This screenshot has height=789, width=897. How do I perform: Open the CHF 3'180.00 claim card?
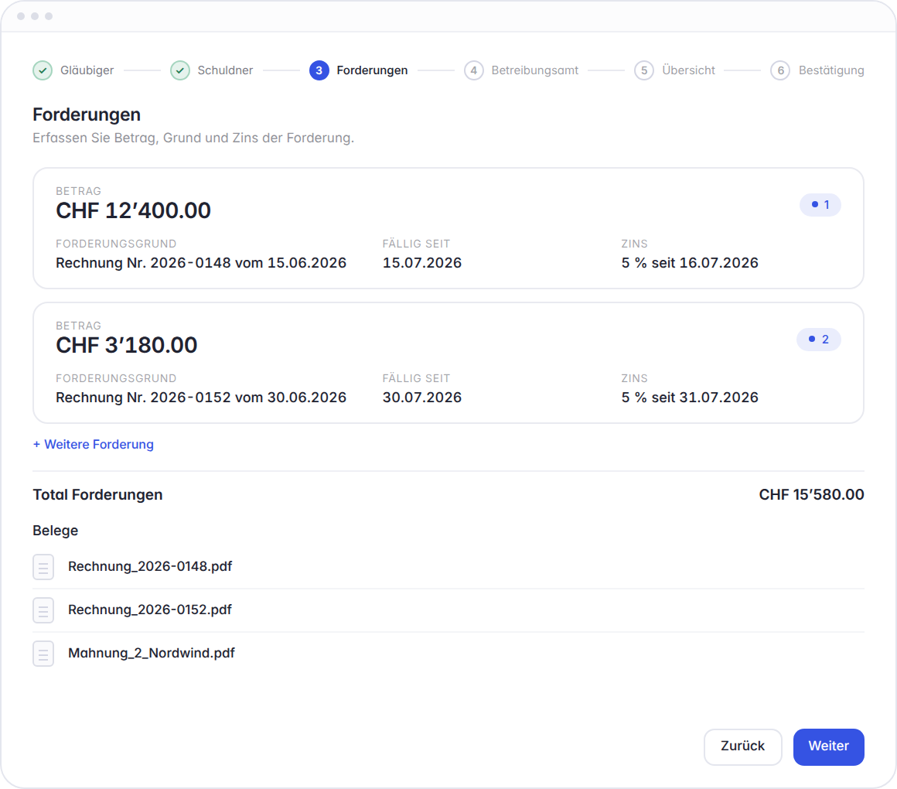[448, 363]
